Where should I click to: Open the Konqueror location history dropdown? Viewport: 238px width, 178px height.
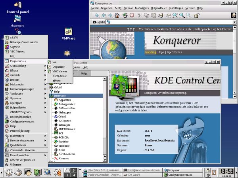(234, 22)
